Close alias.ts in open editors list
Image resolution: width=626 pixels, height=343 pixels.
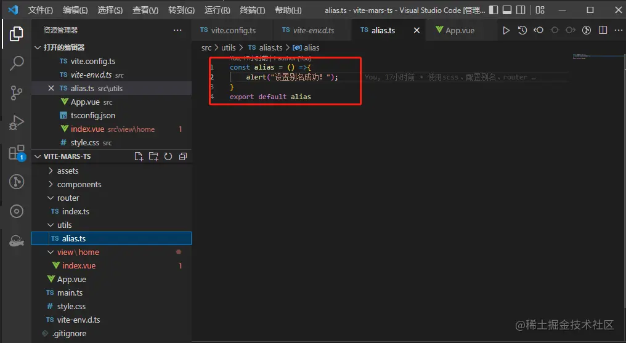click(51, 88)
